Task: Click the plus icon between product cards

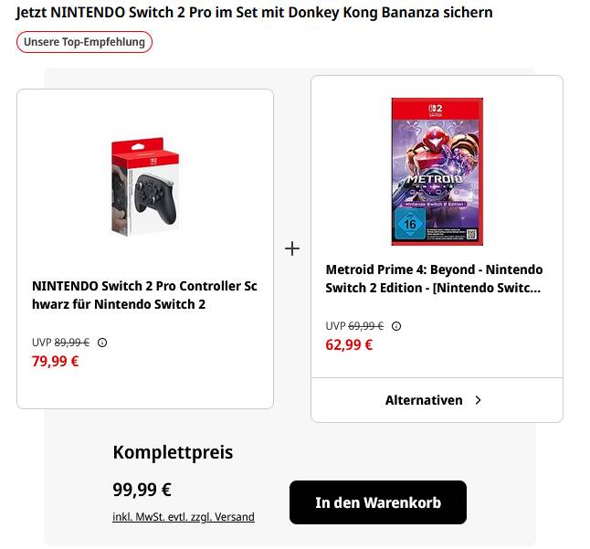Action: (292, 248)
